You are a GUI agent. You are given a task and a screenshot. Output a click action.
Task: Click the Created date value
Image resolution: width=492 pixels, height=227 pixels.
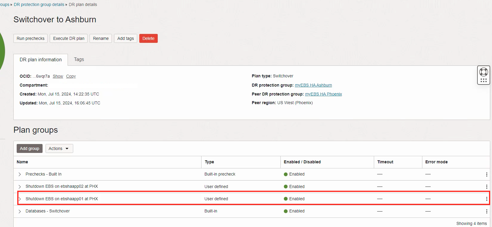point(68,94)
